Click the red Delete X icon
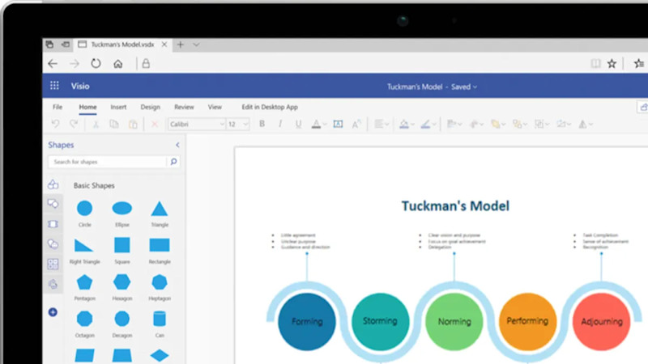Viewport: 648px width, 364px height. [x=155, y=125]
